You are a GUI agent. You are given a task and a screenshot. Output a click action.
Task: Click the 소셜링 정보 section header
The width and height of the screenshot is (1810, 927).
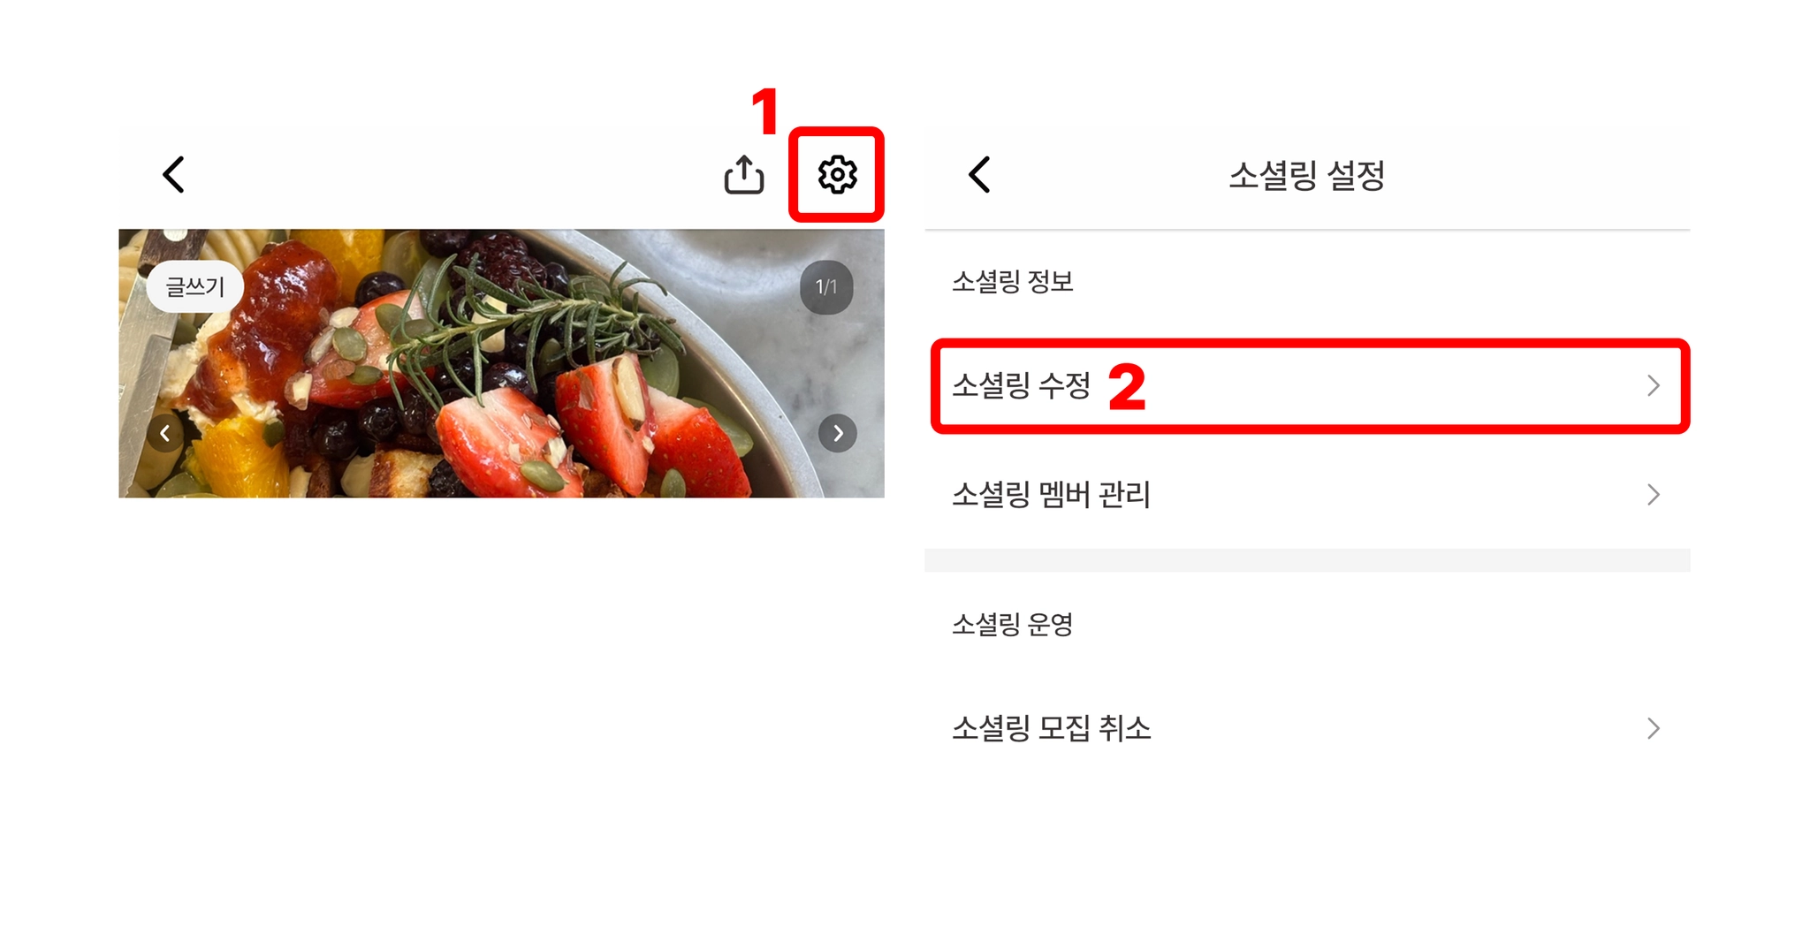tap(1013, 282)
